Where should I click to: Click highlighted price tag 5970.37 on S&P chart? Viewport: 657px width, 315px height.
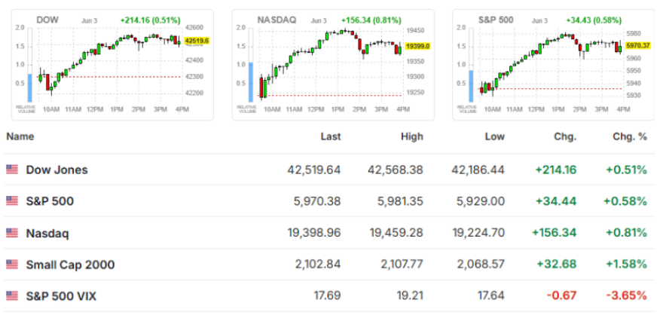637,45
